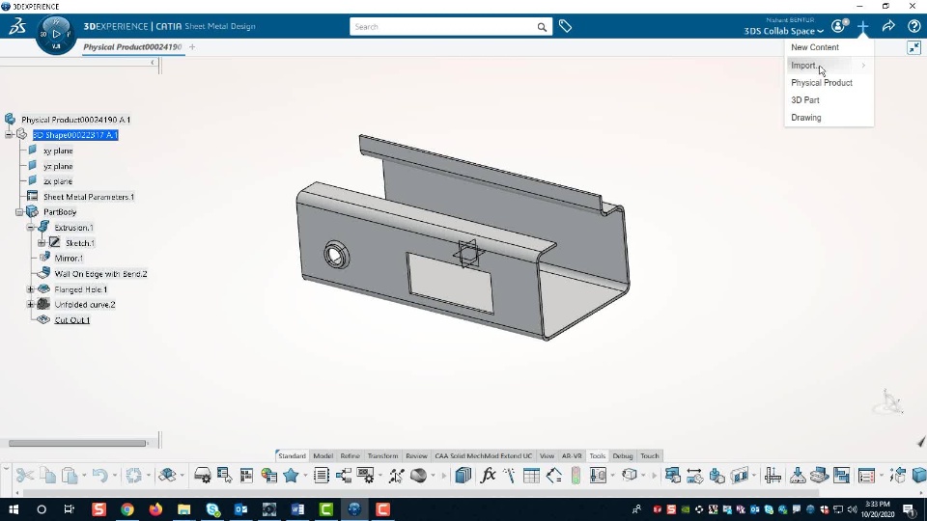Click the search magnifier icon
927x521 pixels.
(542, 27)
